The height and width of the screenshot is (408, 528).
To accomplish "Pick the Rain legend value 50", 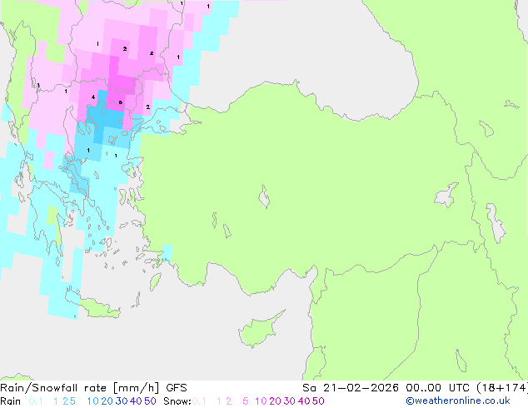I will [150, 401].
